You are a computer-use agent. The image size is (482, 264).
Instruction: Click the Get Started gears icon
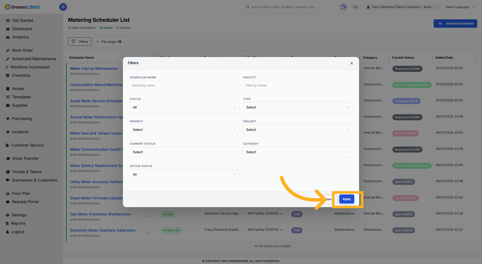pos(8,21)
